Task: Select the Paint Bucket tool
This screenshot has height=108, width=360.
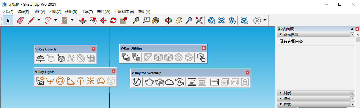Action: coord(155,20)
